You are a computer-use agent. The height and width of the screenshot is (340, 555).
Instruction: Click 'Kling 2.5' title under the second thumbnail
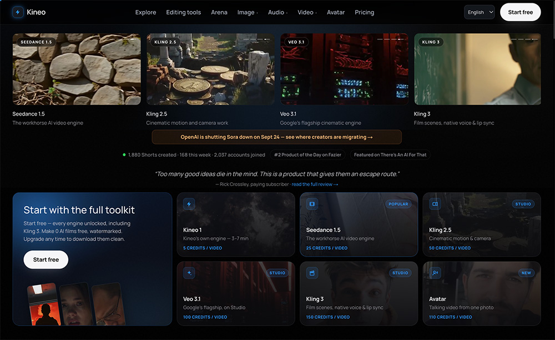(x=157, y=114)
